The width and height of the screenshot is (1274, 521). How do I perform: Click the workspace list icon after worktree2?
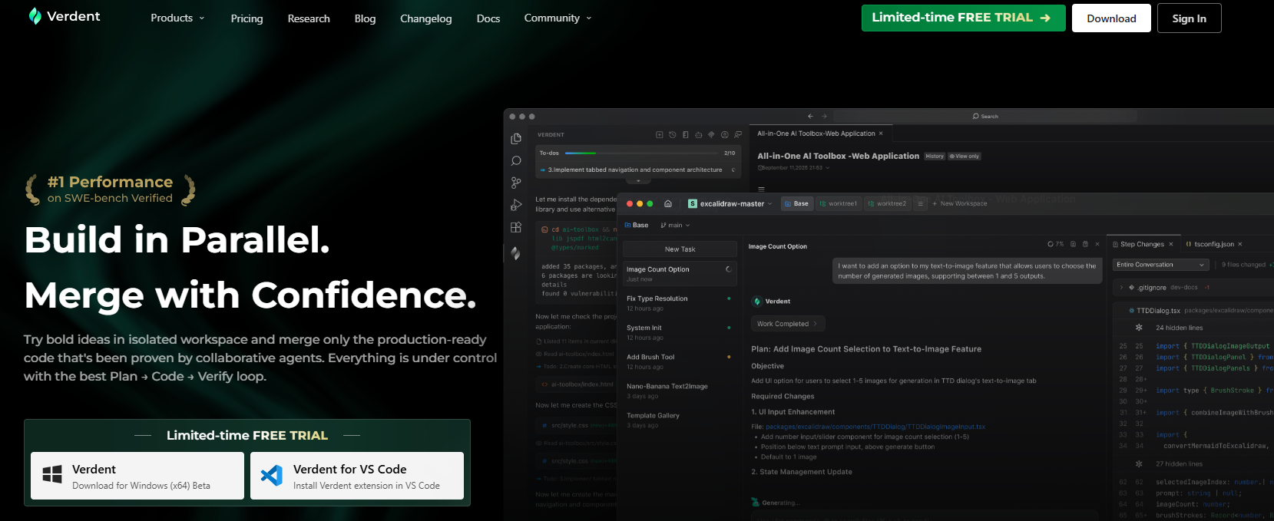(x=920, y=203)
